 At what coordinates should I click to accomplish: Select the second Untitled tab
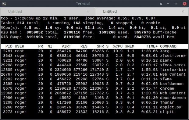[x=142, y=12]
